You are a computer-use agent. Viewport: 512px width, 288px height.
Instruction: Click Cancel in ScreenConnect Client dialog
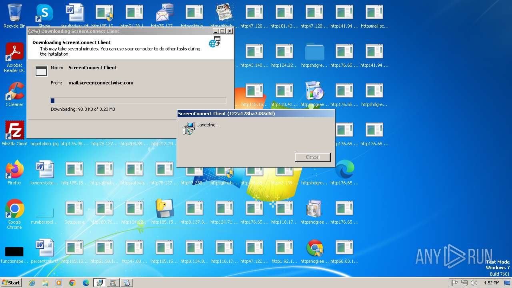[313, 157]
